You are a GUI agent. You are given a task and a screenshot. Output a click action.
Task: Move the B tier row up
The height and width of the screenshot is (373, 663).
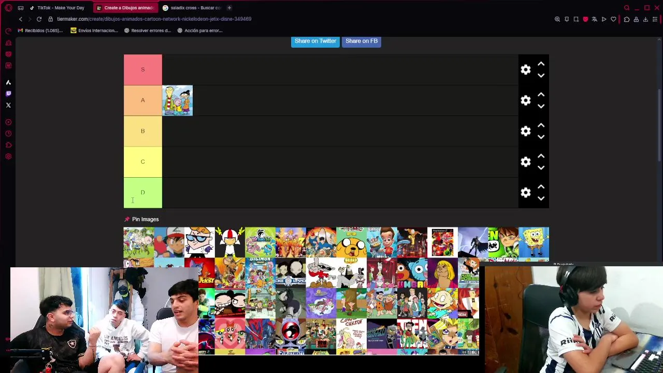[541, 125]
